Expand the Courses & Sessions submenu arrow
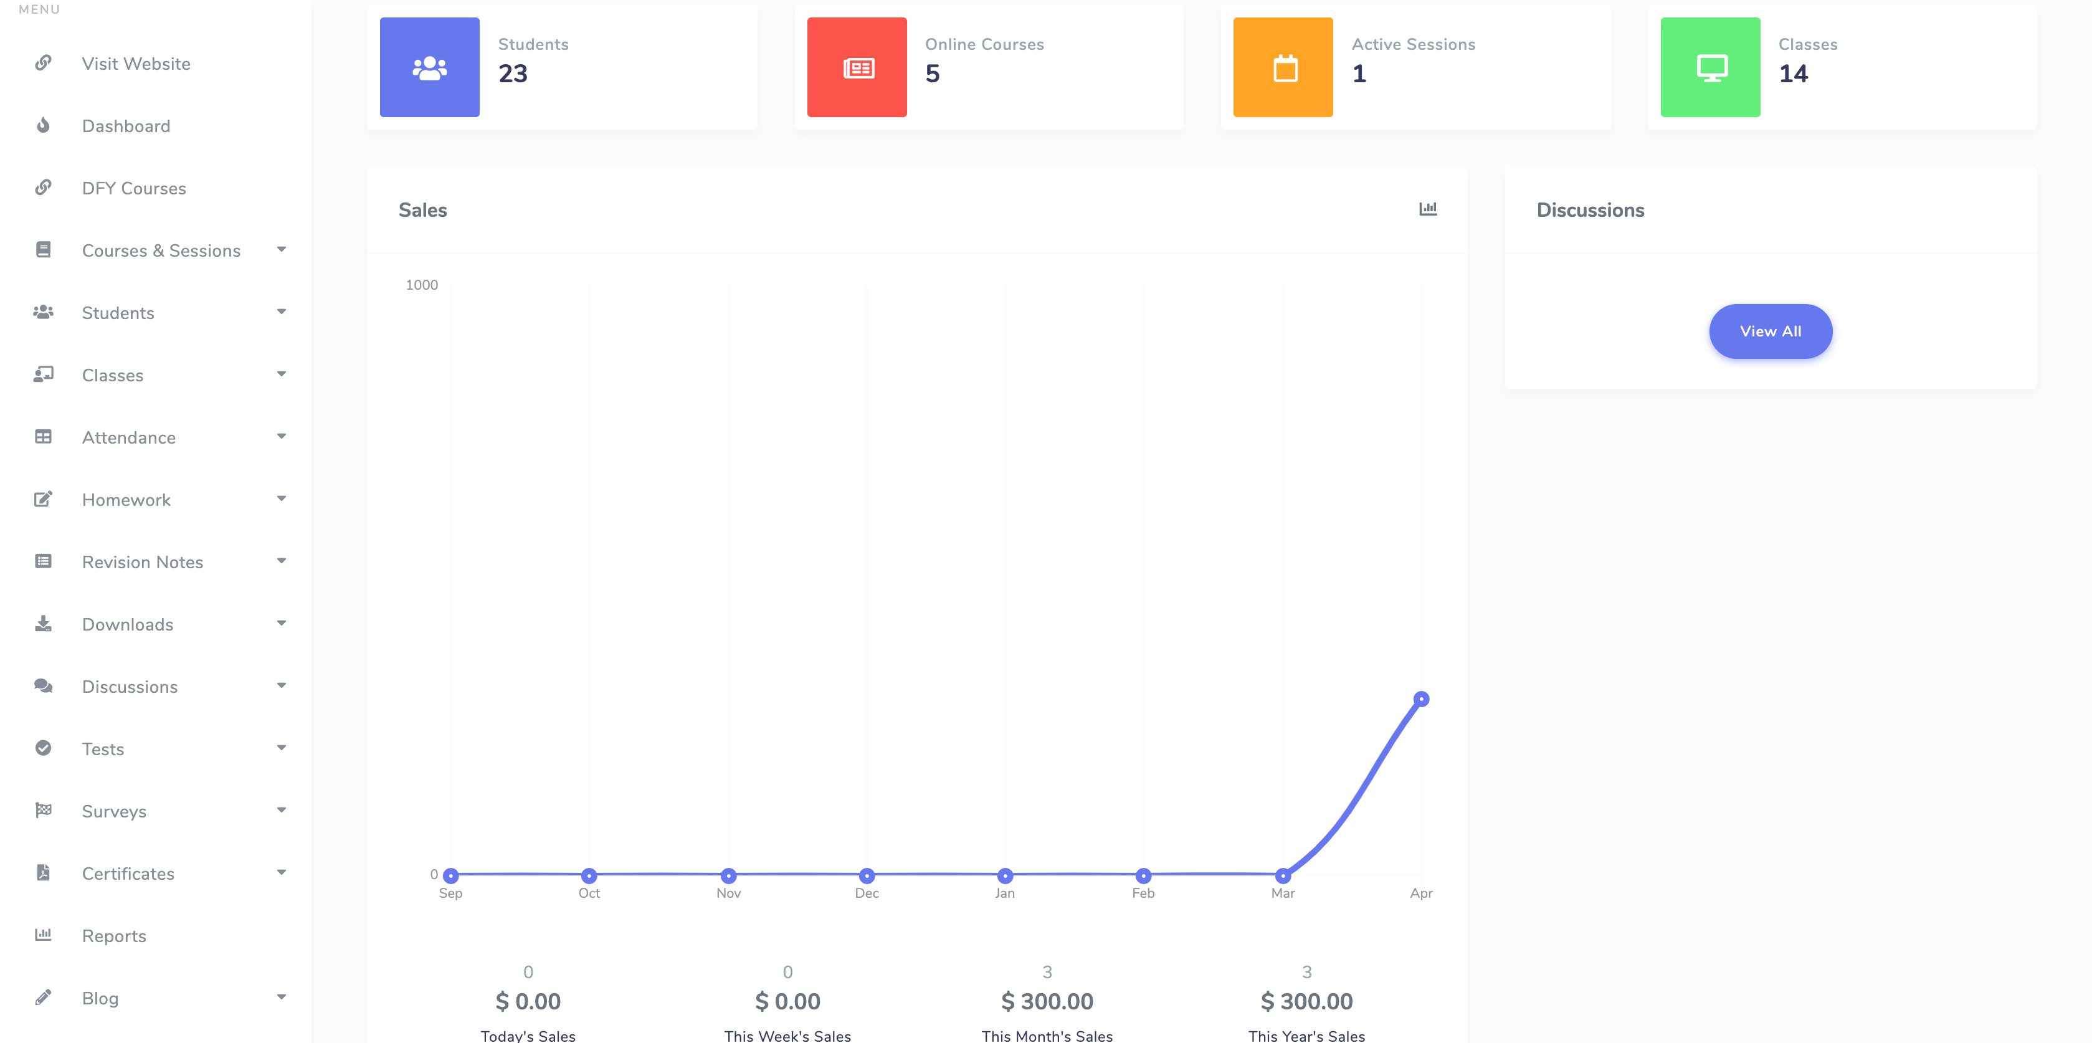Image resolution: width=2092 pixels, height=1043 pixels. pyautogui.click(x=281, y=249)
